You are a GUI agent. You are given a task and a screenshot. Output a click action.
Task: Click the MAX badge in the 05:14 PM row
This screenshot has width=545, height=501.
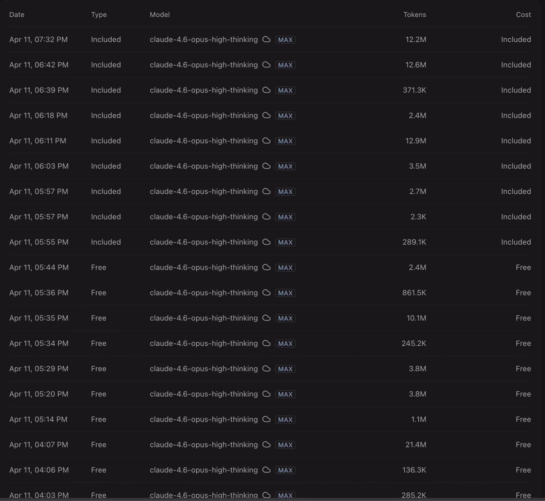click(x=285, y=420)
